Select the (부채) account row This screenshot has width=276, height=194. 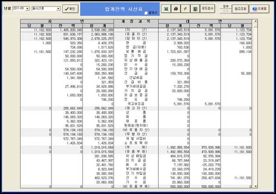[136, 148]
